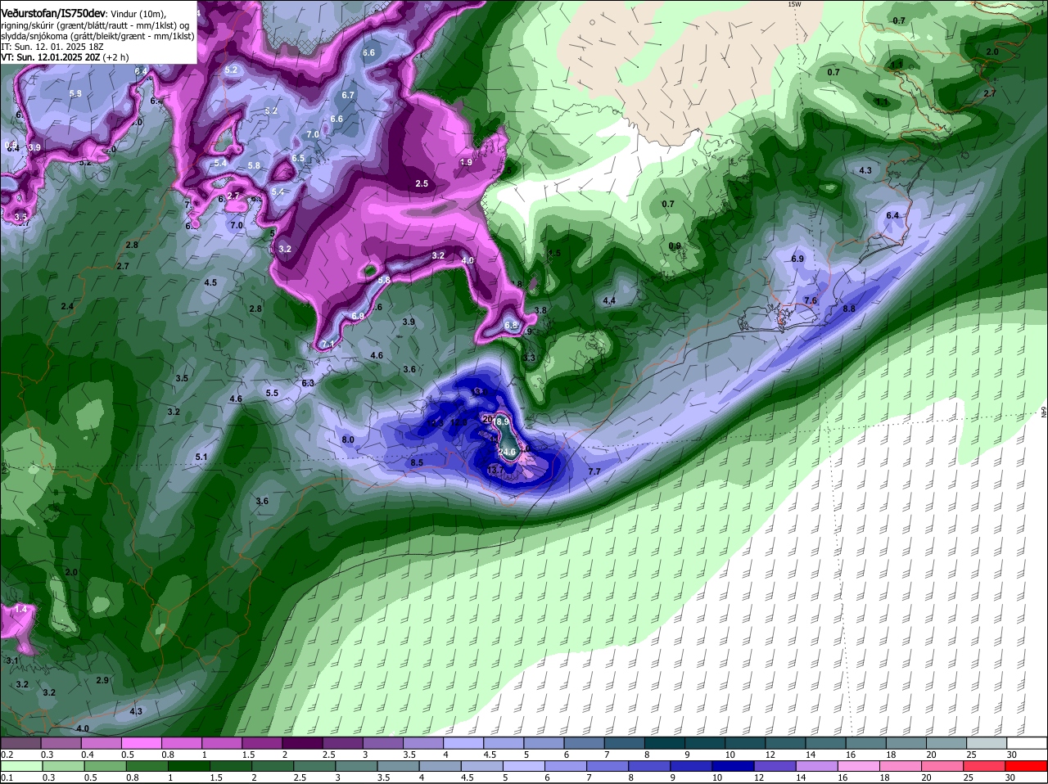Click the 6.7 value on the map

point(348,95)
